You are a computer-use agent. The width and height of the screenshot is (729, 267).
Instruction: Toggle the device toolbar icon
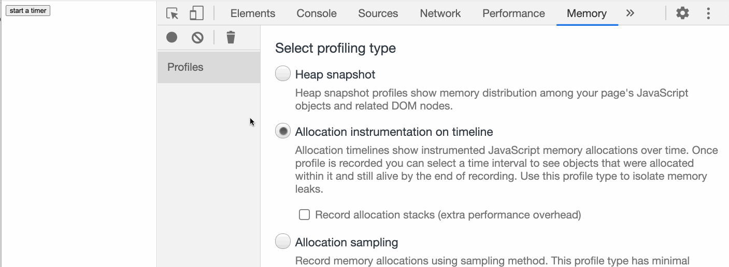point(196,13)
